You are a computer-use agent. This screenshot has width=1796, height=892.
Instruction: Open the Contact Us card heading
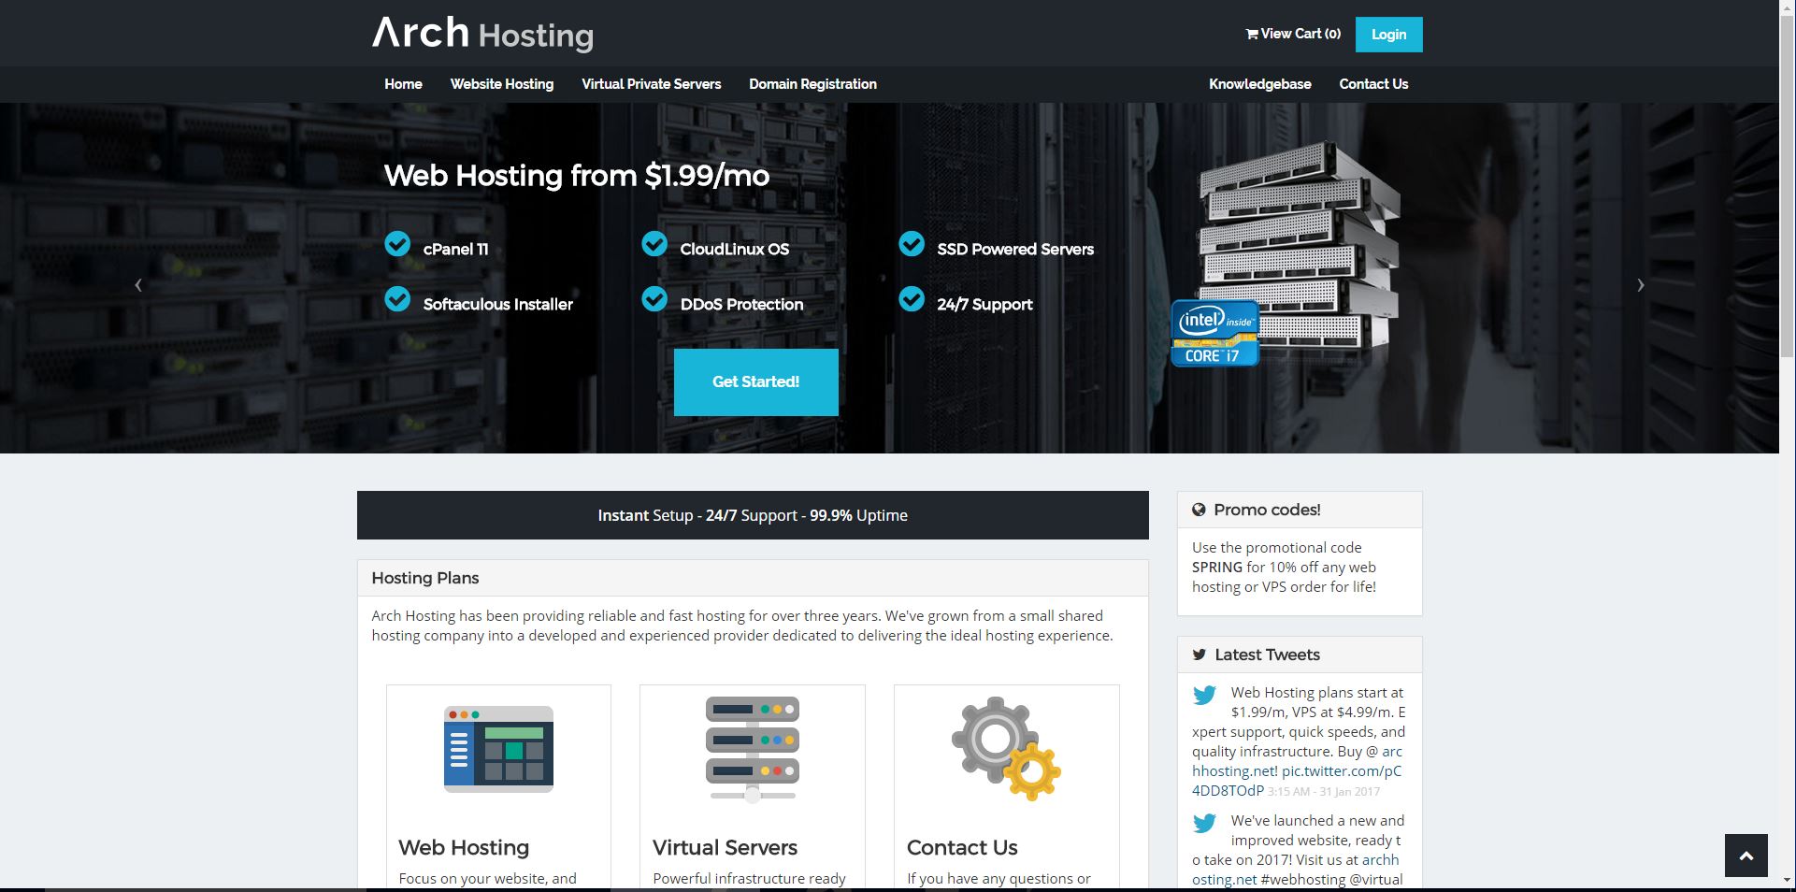(x=962, y=847)
